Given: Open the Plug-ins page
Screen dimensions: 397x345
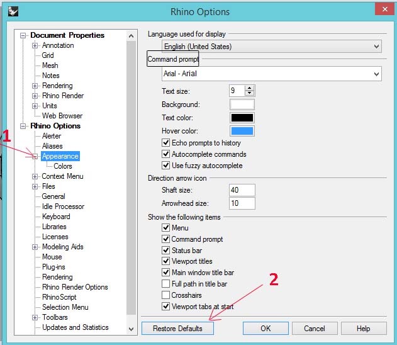Looking at the screenshot, I should pos(53,267).
